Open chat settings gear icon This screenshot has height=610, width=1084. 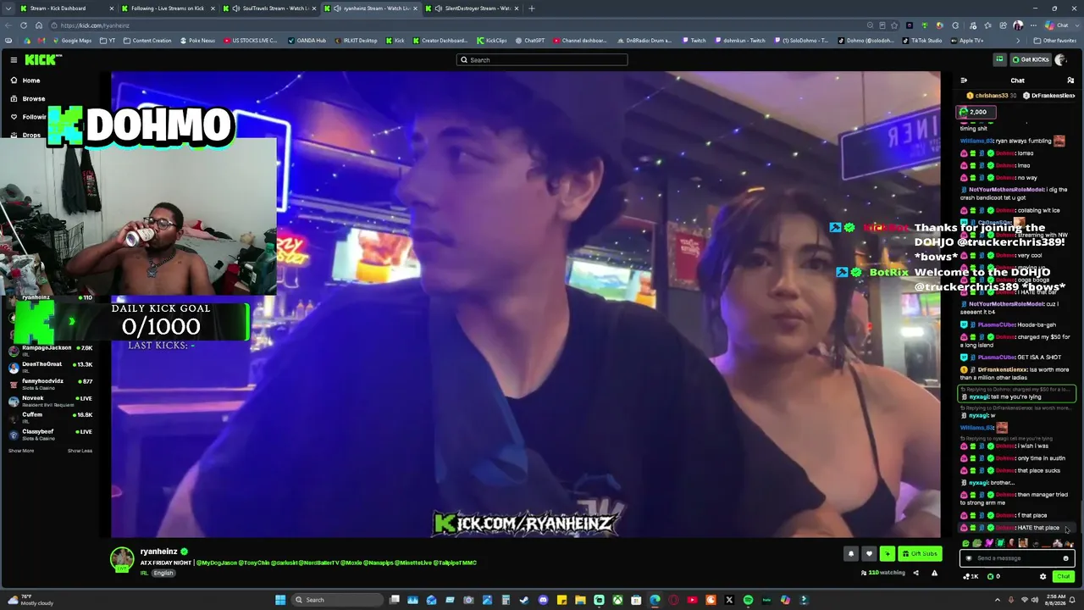point(1043,577)
